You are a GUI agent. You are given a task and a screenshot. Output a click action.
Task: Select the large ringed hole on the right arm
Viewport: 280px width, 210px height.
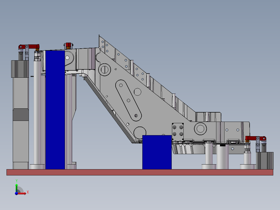(x=200, y=129)
